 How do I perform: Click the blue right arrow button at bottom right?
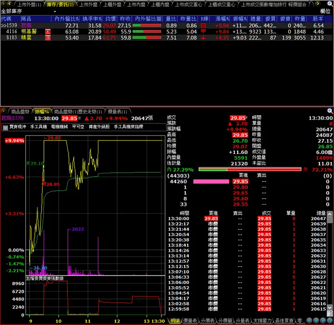point(323,320)
